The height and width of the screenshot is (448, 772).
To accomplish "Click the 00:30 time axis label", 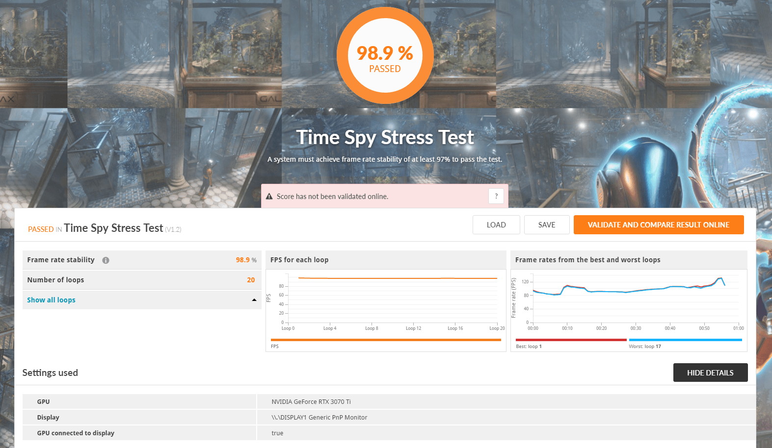I will [x=636, y=328].
